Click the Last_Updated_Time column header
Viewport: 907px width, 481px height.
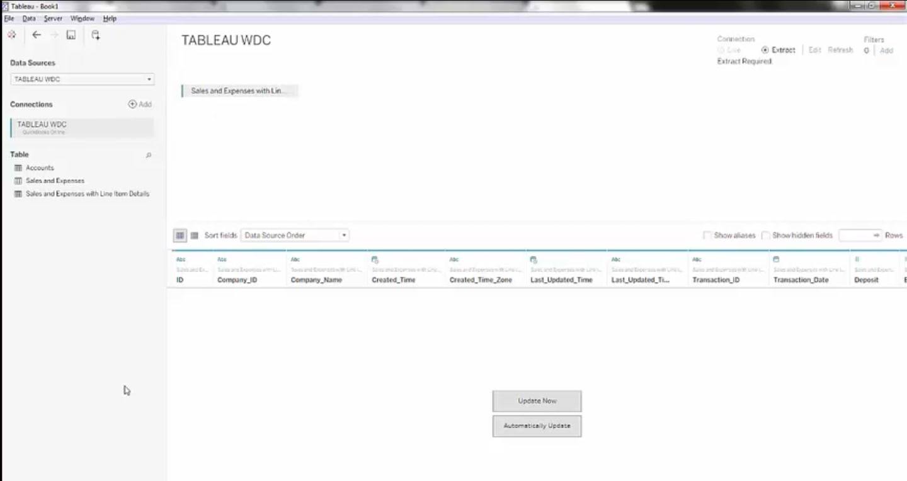(561, 280)
